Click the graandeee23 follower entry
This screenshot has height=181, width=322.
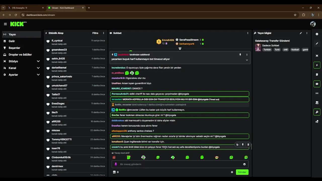coord(75,51)
